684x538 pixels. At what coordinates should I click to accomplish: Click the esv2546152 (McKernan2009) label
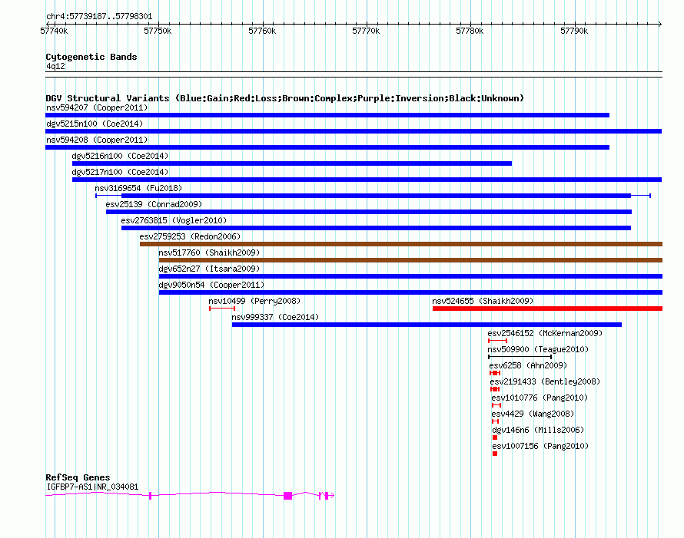[545, 333]
